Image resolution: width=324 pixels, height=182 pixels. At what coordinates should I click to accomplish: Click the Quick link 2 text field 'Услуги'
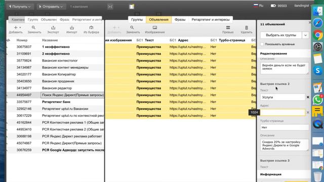tap(282, 97)
